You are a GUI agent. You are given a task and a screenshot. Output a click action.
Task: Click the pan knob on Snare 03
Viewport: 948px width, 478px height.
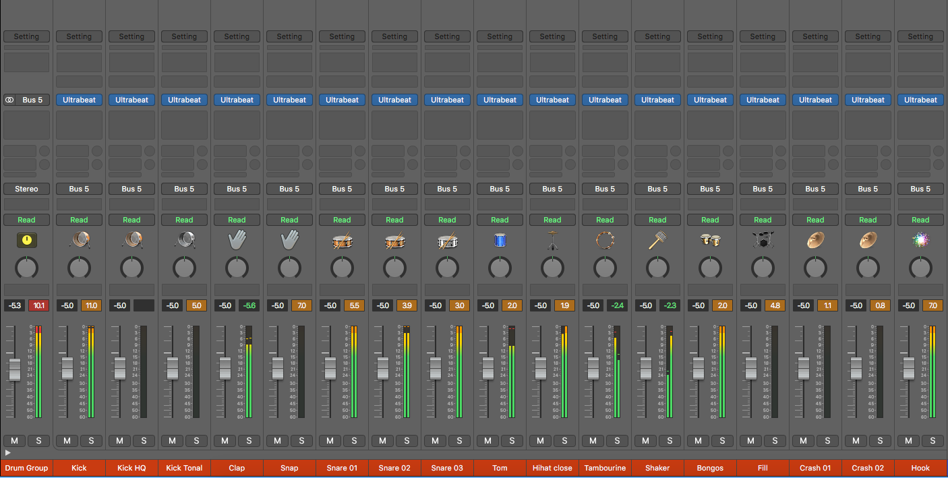pos(447,268)
